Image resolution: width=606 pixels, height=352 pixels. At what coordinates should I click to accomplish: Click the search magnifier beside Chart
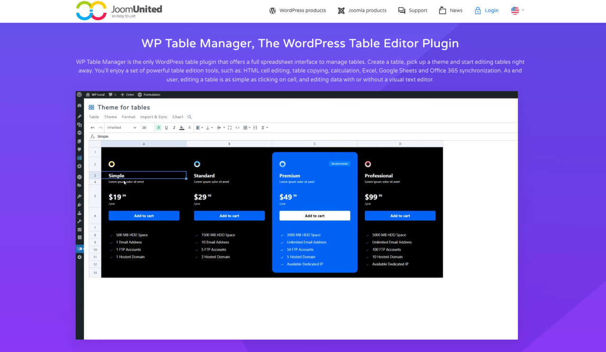(x=189, y=117)
